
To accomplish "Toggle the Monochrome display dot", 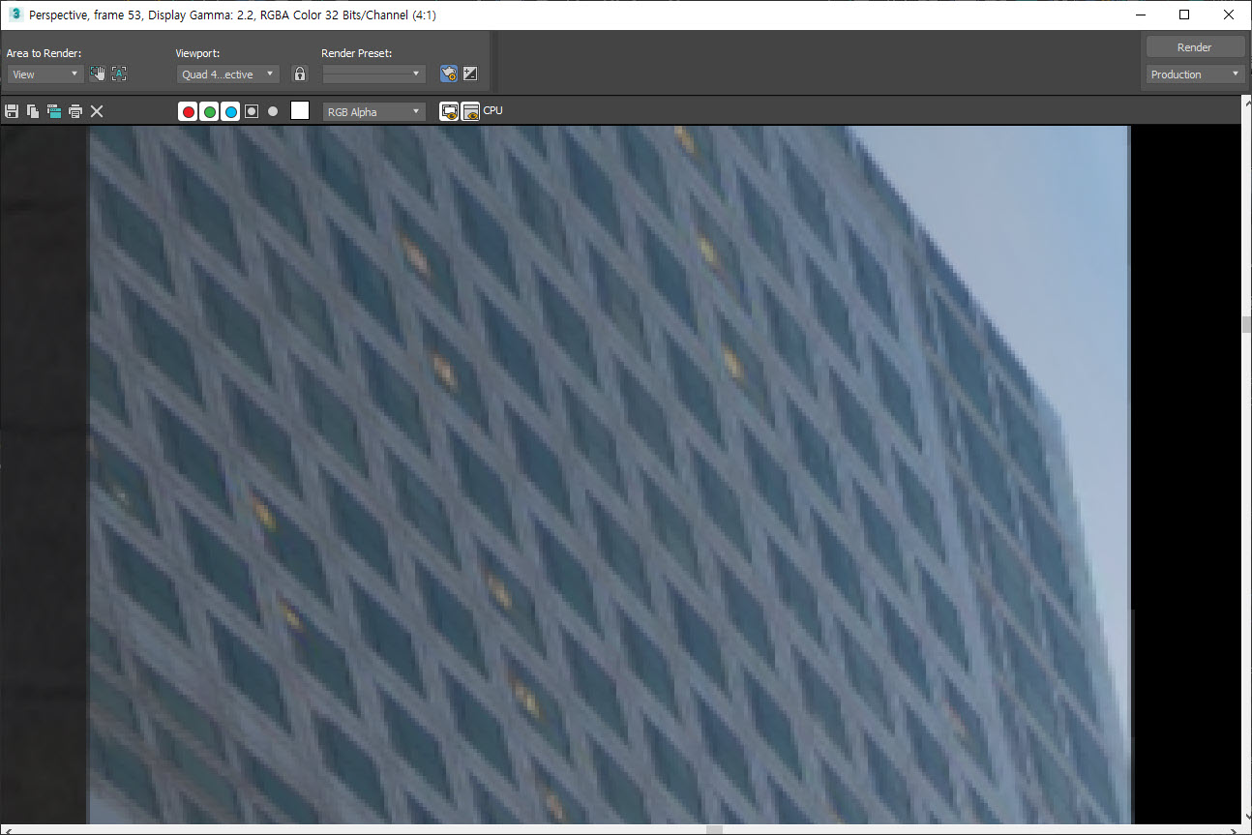I will 273,111.
